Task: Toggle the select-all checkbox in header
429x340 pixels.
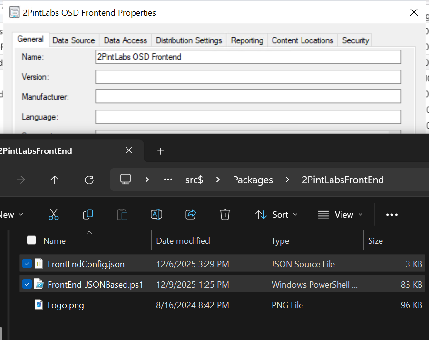Action: [x=31, y=240]
